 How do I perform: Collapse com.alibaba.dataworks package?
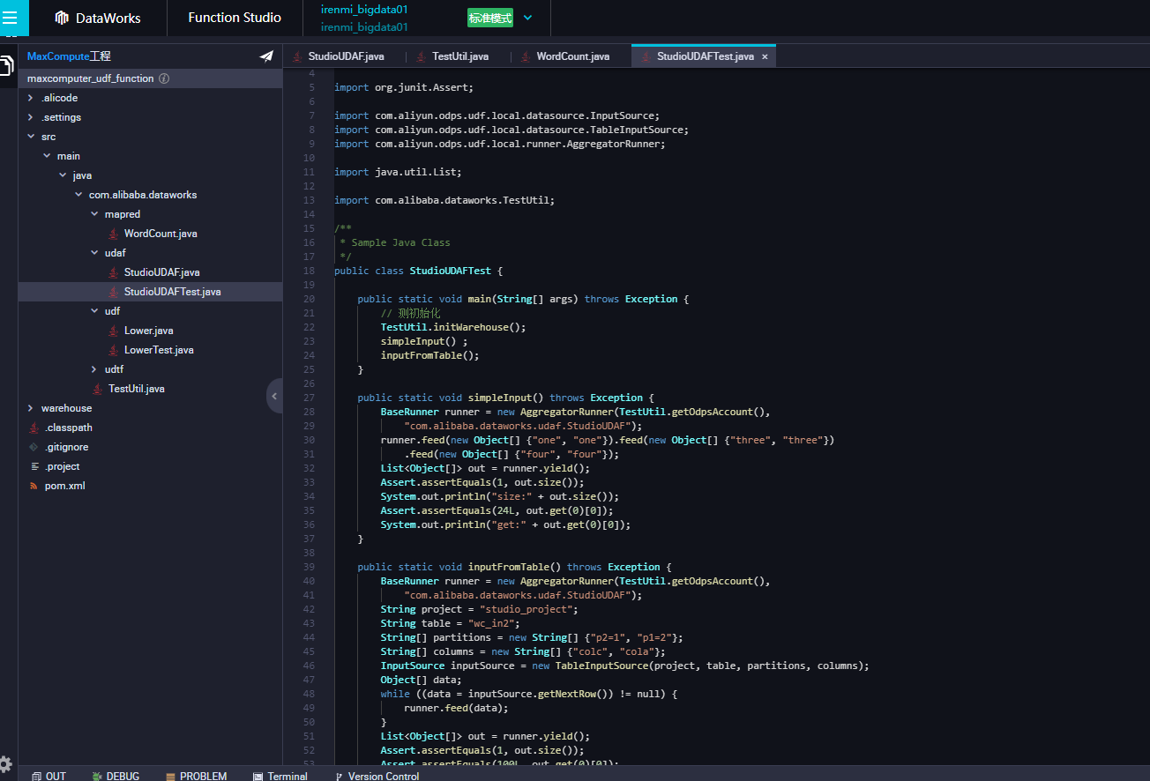click(x=78, y=195)
